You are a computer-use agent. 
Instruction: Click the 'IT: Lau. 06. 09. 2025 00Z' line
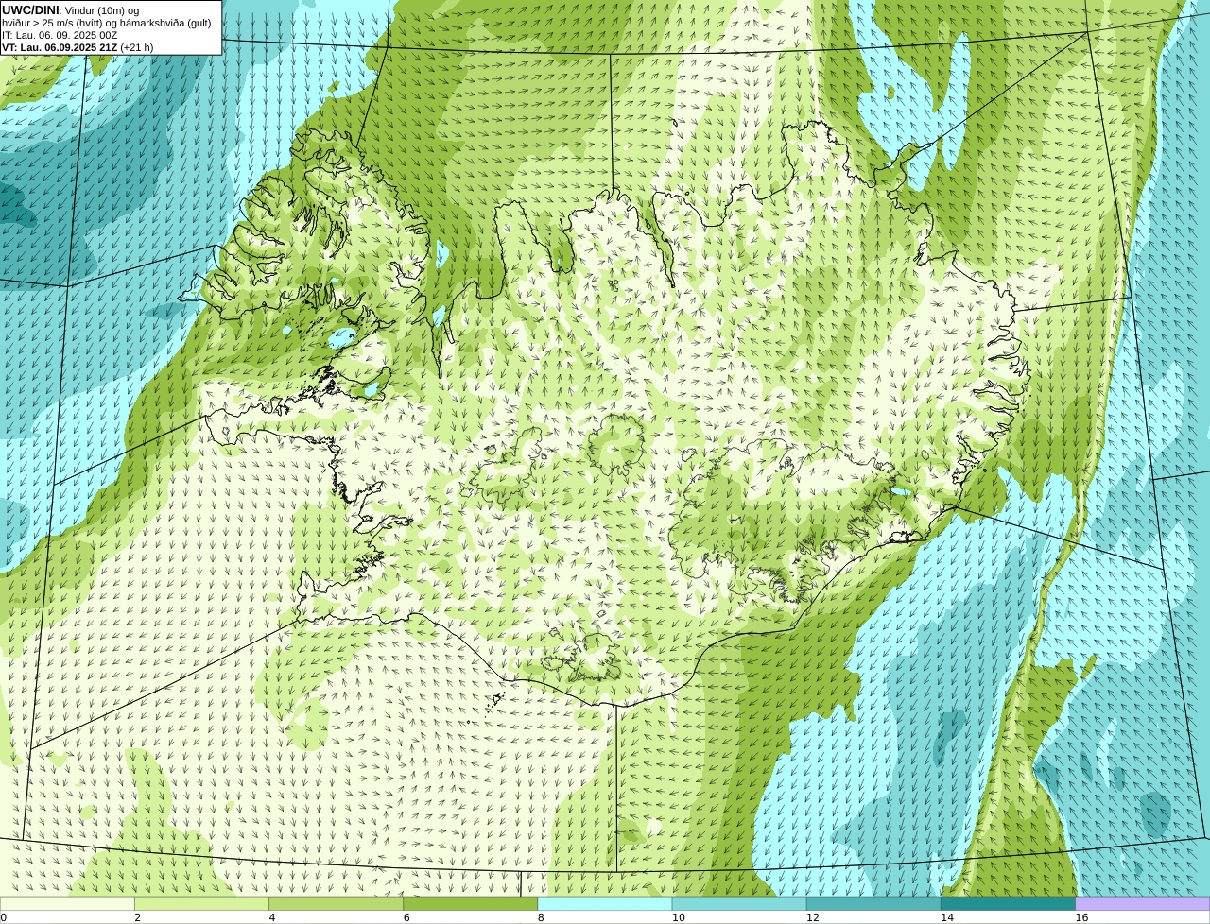pos(60,35)
